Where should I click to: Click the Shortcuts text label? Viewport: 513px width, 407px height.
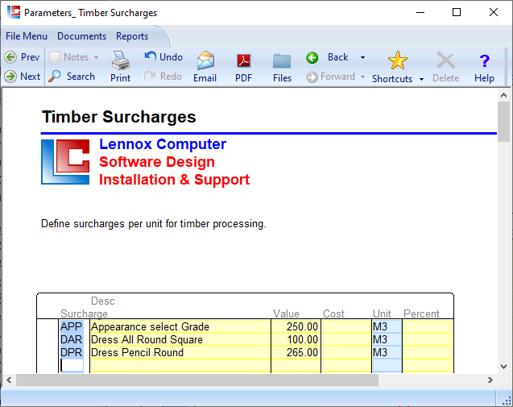pos(392,79)
